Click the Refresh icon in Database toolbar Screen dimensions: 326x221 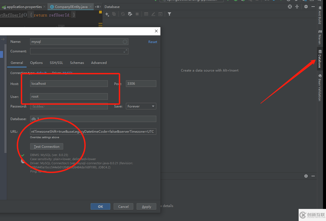pos(123,14)
